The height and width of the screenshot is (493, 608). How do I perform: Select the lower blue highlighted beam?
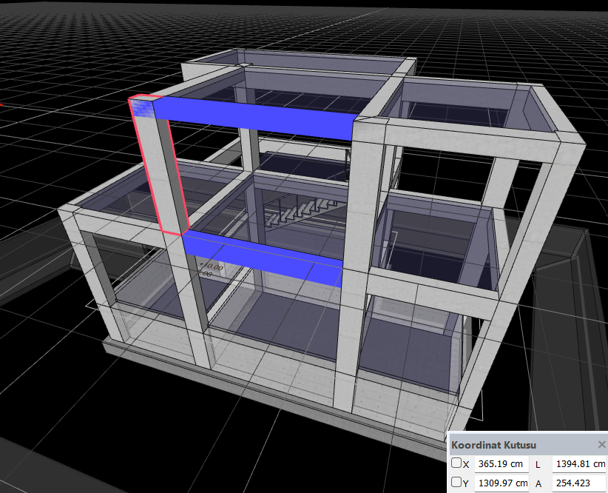263,258
